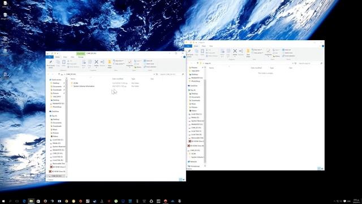Viewport: 362px width, 204px height.
Task: Open Help in the CAM_SD window
Action: tap(184, 57)
